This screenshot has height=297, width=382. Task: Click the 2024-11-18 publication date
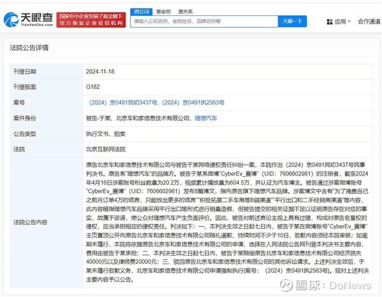(x=101, y=71)
